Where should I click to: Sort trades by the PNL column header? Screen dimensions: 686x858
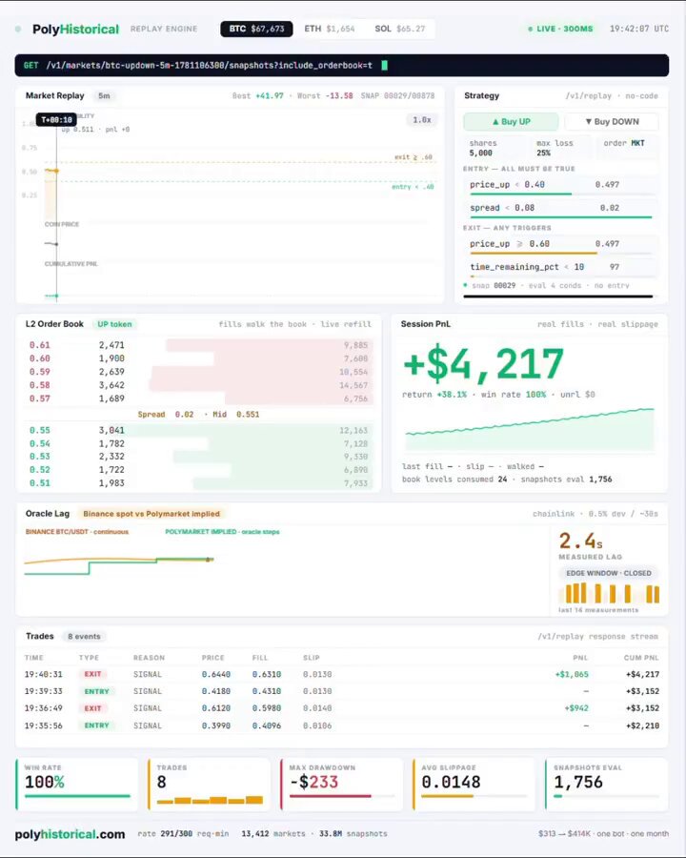580,658
